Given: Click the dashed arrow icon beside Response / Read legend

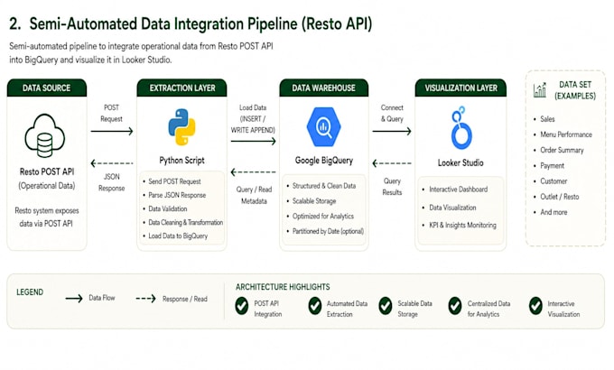Looking at the screenshot, I should tap(146, 299).
